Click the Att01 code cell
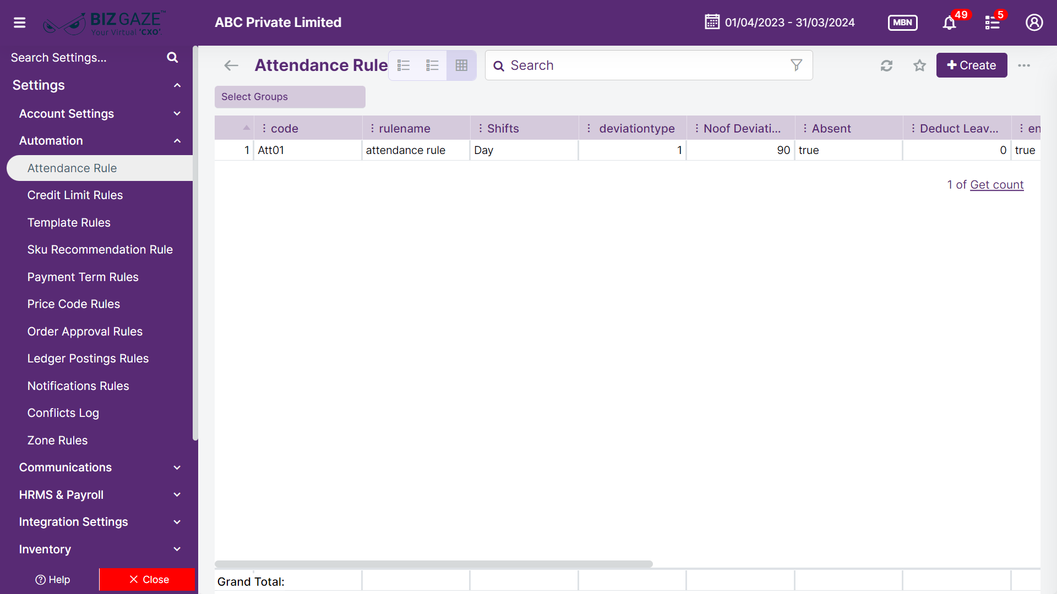This screenshot has width=1057, height=594. pos(307,150)
